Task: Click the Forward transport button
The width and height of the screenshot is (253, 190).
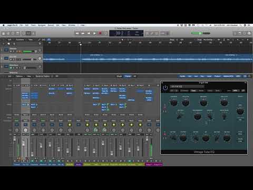Action: tap(83, 33)
